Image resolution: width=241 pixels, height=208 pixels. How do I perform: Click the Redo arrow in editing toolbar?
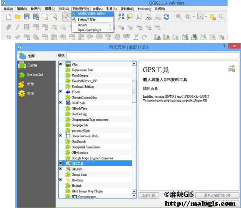[18, 37]
